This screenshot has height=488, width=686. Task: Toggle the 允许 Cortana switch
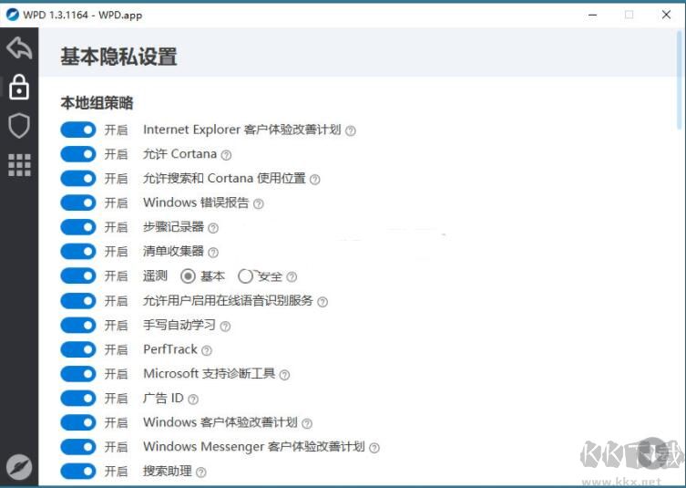[x=77, y=154]
